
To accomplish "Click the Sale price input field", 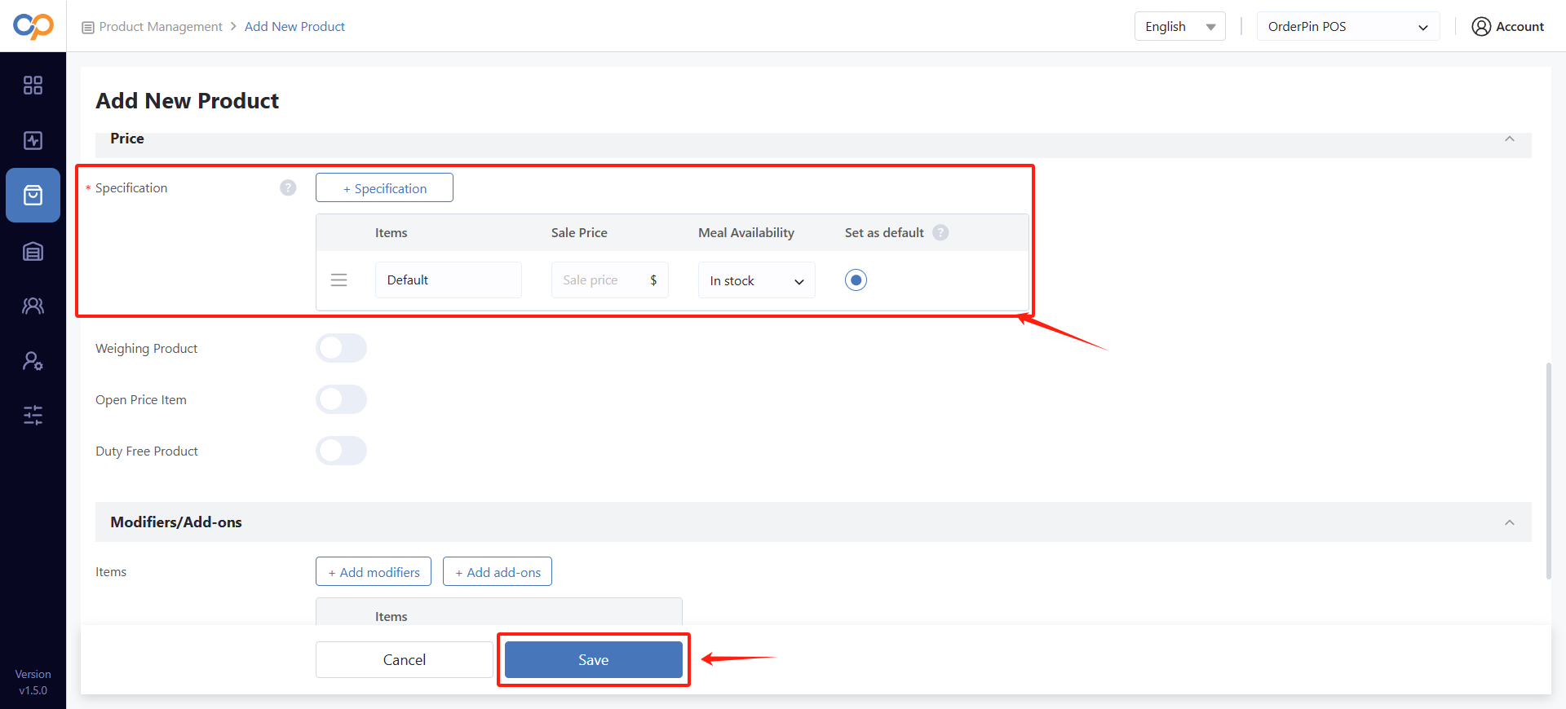I will tap(609, 280).
